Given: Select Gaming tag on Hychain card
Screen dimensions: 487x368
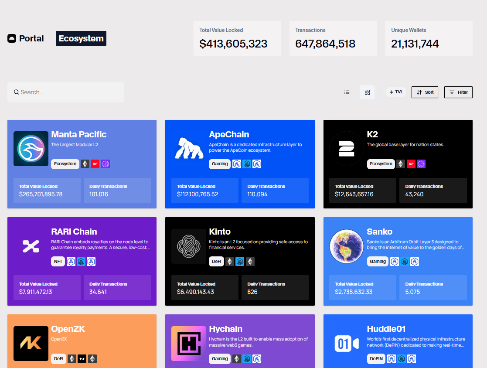Looking at the screenshot, I should 220,359.
